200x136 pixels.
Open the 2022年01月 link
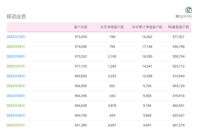(16, 125)
